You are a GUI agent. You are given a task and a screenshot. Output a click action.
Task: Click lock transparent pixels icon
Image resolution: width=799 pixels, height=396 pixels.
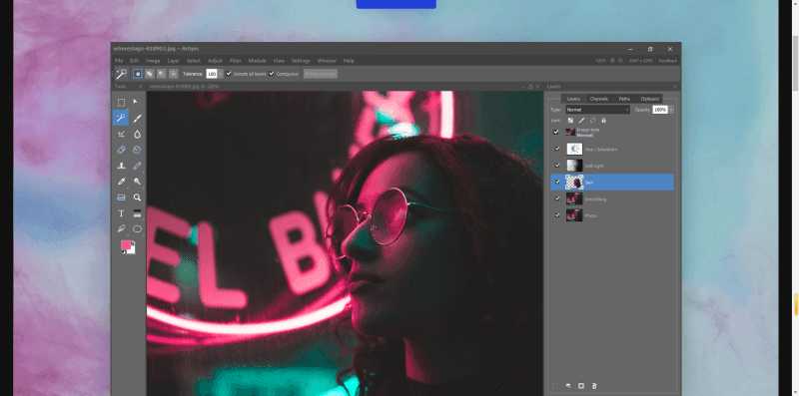570,121
